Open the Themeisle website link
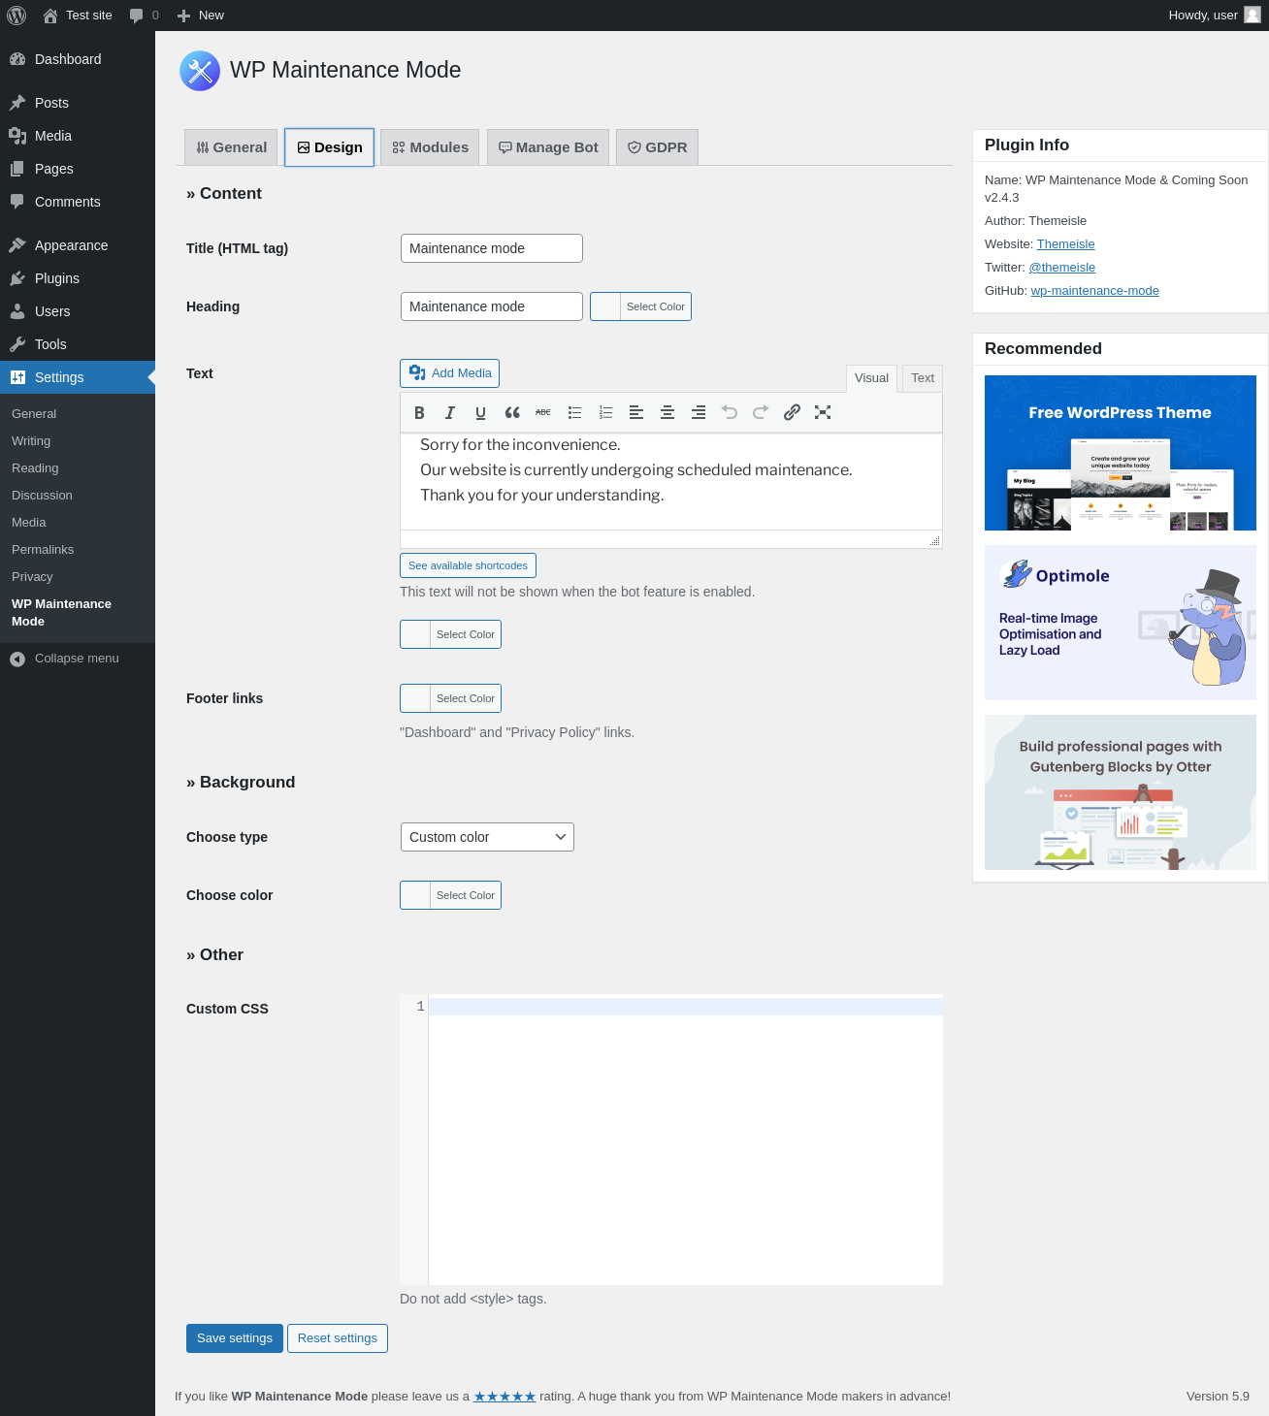This screenshot has height=1416, width=1269. (1065, 244)
